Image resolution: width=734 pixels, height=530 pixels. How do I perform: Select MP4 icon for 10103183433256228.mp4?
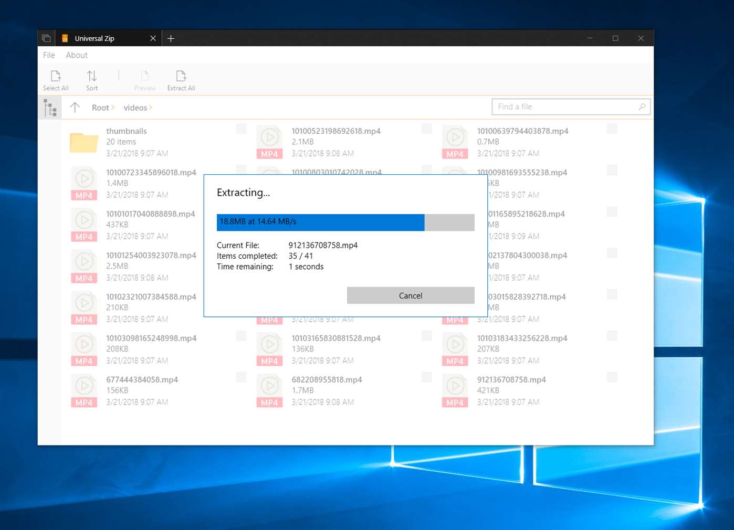tap(455, 349)
